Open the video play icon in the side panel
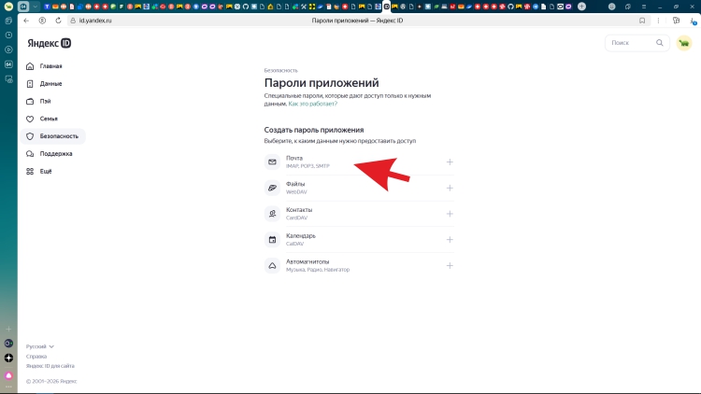This screenshot has width=701, height=394. 8,49
